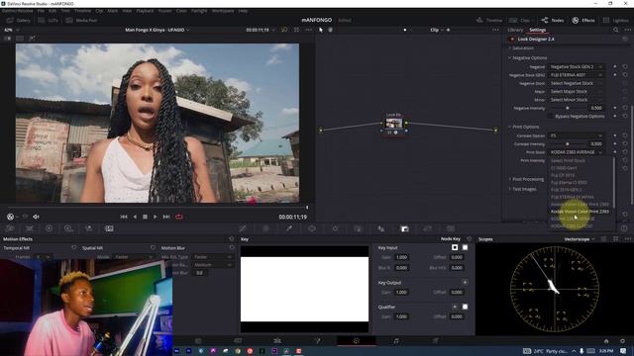Open viewer zoom percentage dropdown
The image size is (634, 356).
pos(11,30)
